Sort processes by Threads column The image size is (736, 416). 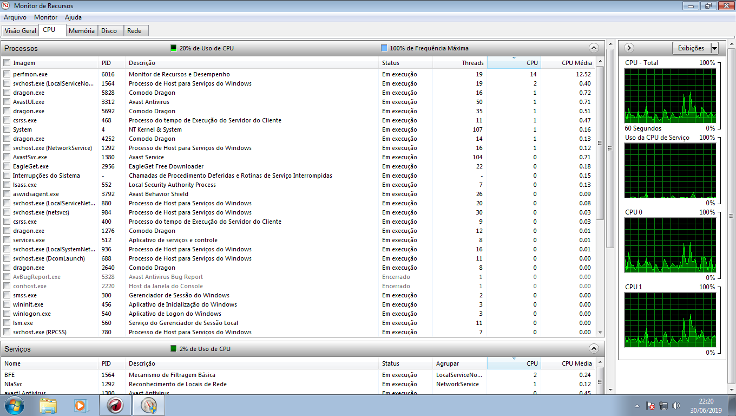(460, 63)
